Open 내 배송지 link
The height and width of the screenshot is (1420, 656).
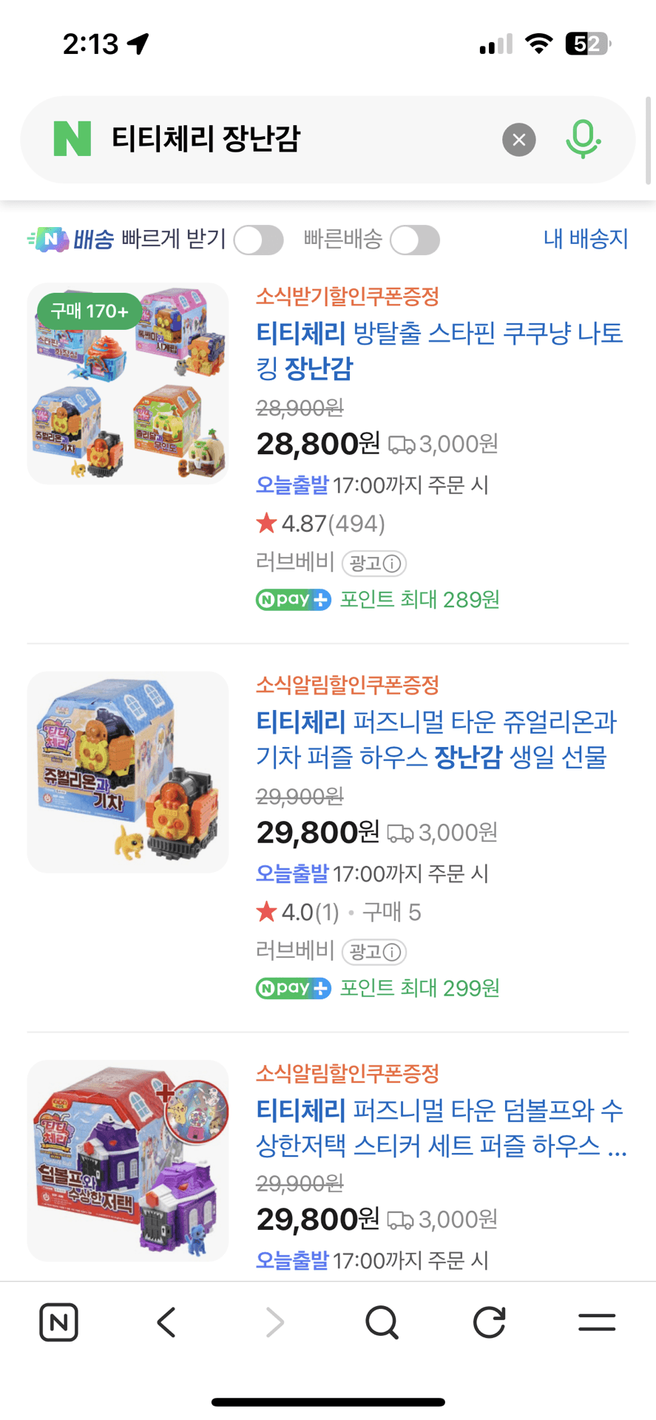[x=586, y=239]
